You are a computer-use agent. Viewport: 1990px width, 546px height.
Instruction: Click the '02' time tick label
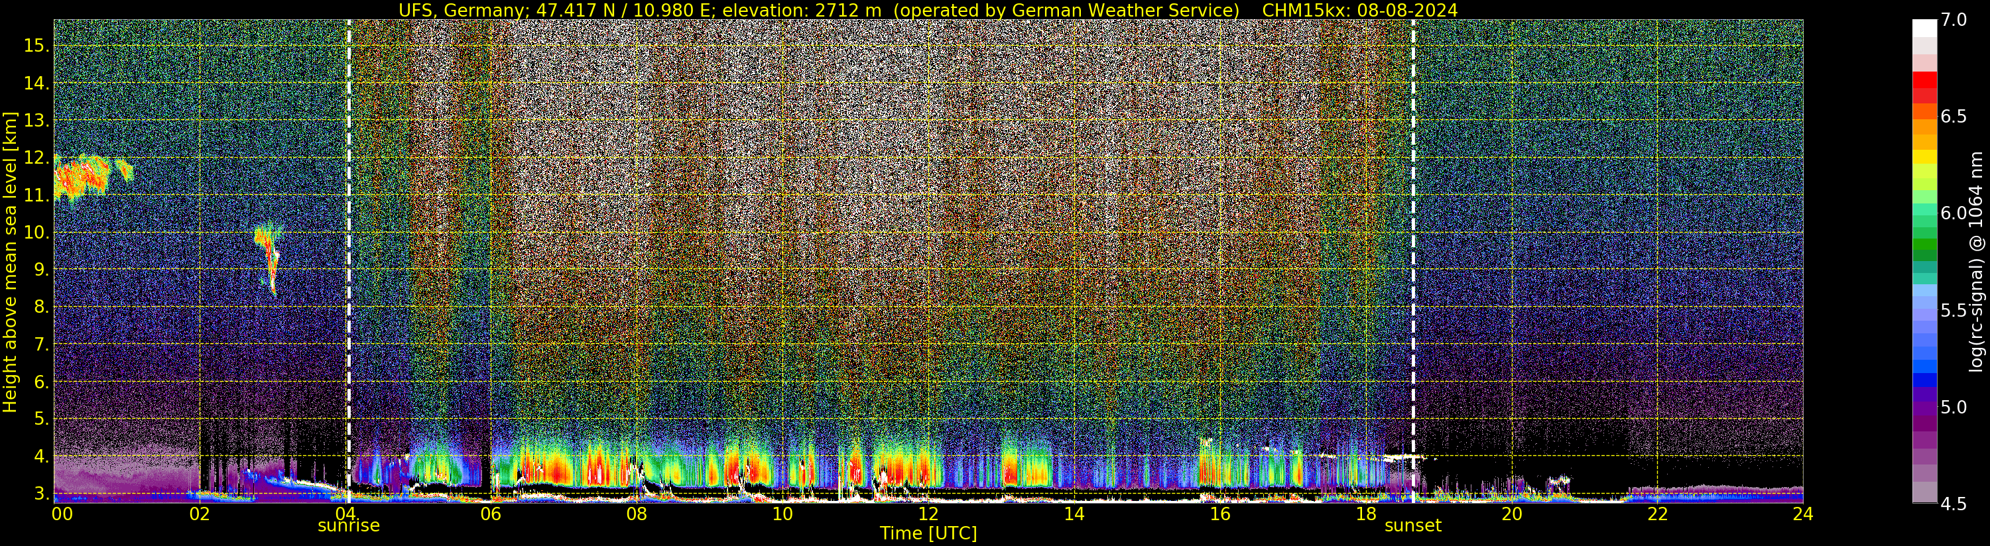click(x=200, y=514)
